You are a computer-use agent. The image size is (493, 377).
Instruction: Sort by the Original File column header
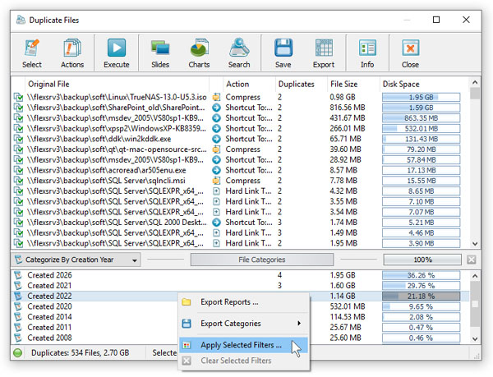pos(117,85)
